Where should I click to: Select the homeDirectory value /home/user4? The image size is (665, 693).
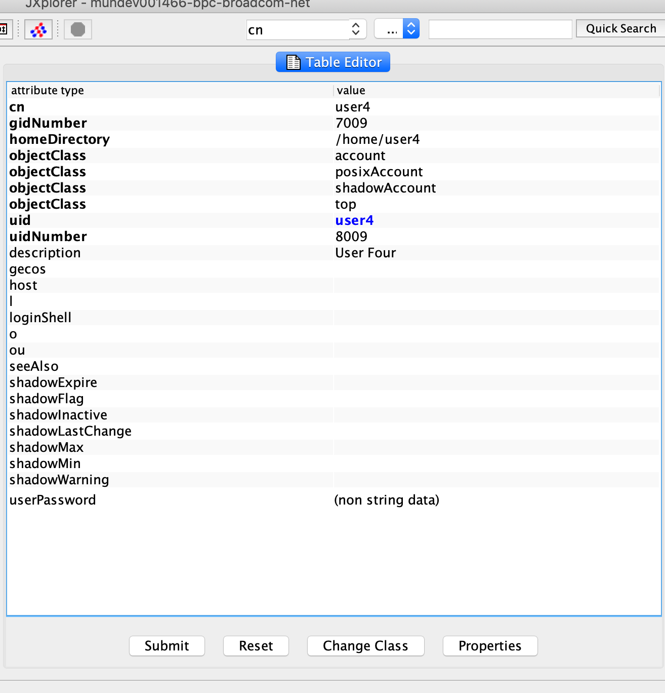tap(378, 139)
